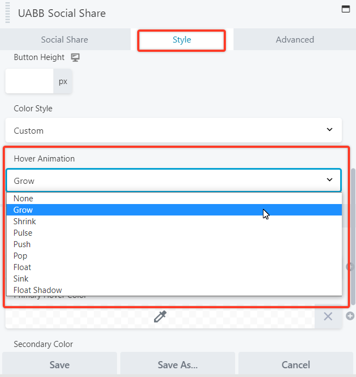Image resolution: width=356 pixels, height=377 pixels.
Task: Maximize the settings panel with the window icon
Action: (345, 9)
